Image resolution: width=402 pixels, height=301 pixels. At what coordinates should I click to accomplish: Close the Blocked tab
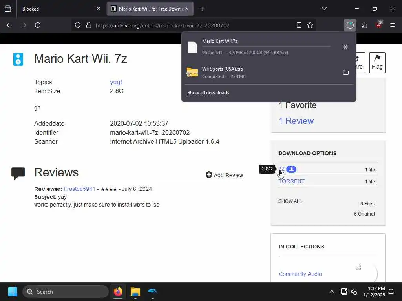[99, 9]
